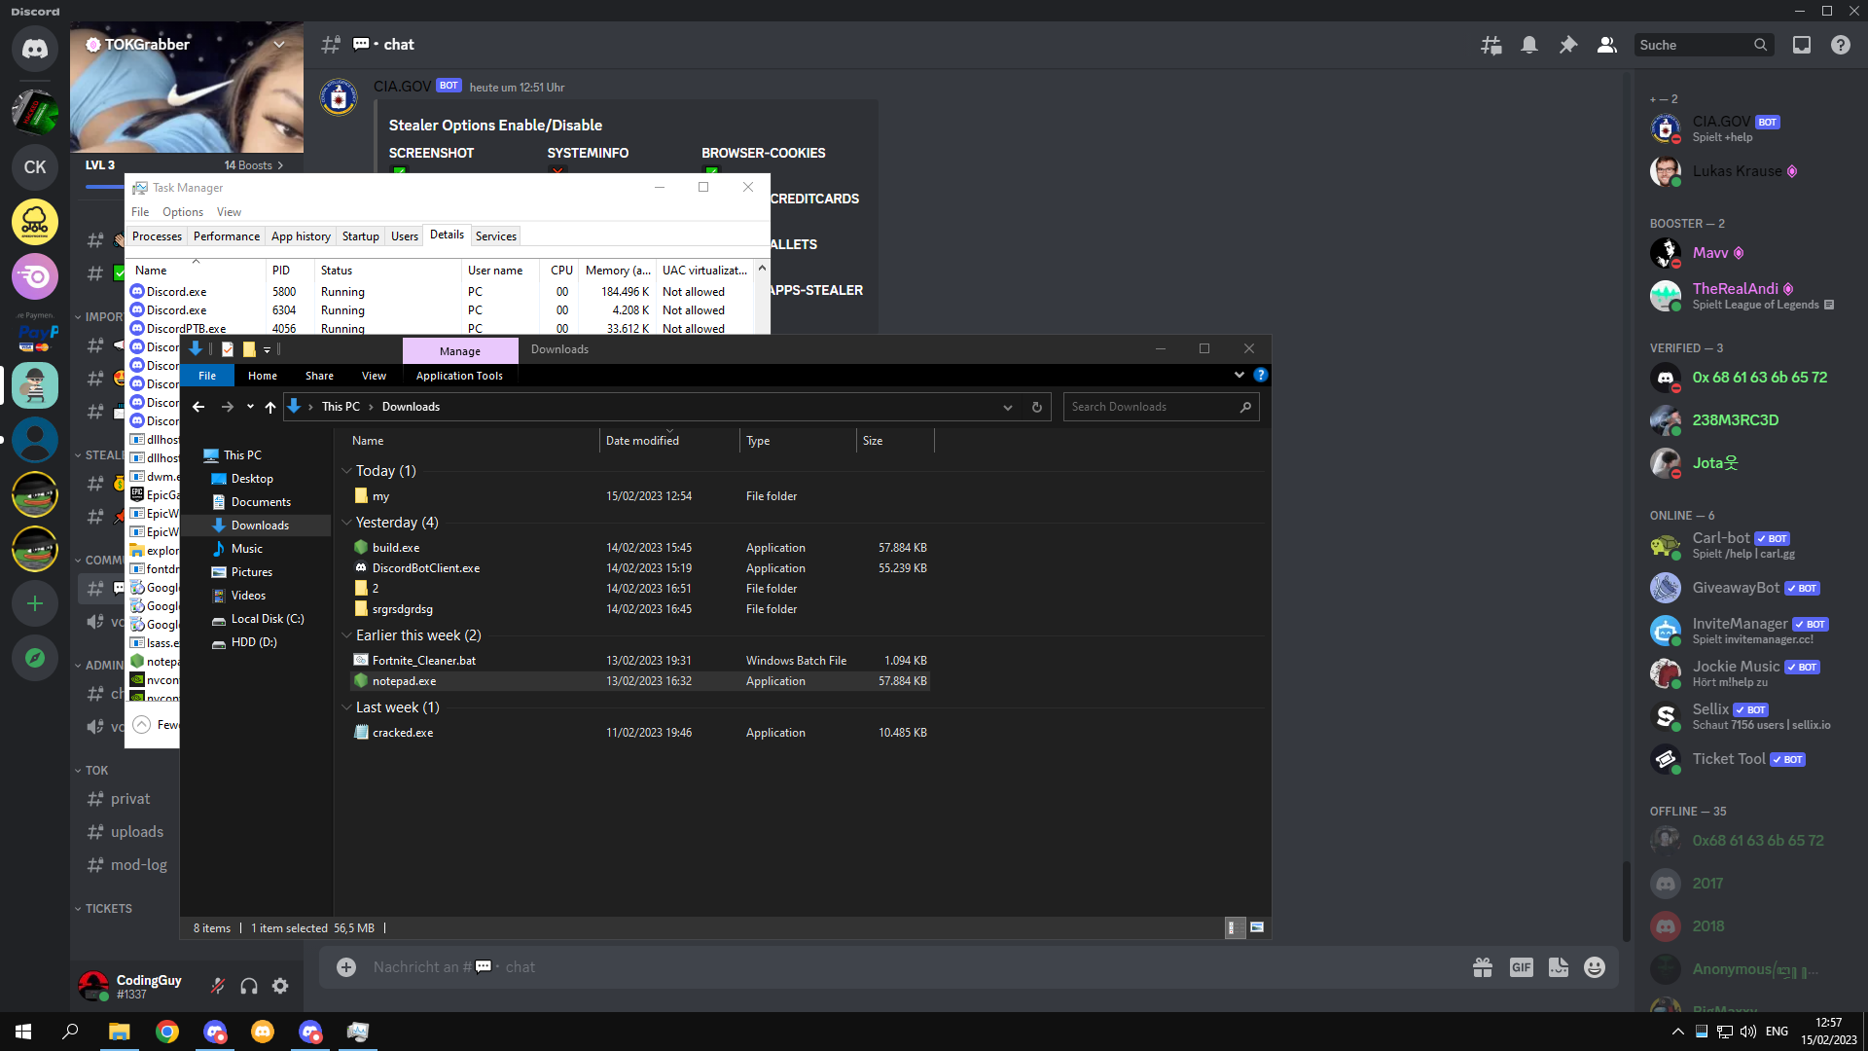Open Discord home direct messages
The height and width of the screenshot is (1051, 1868).
click(35, 49)
